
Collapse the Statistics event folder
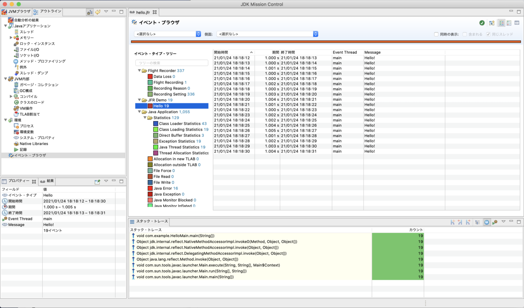(x=145, y=118)
